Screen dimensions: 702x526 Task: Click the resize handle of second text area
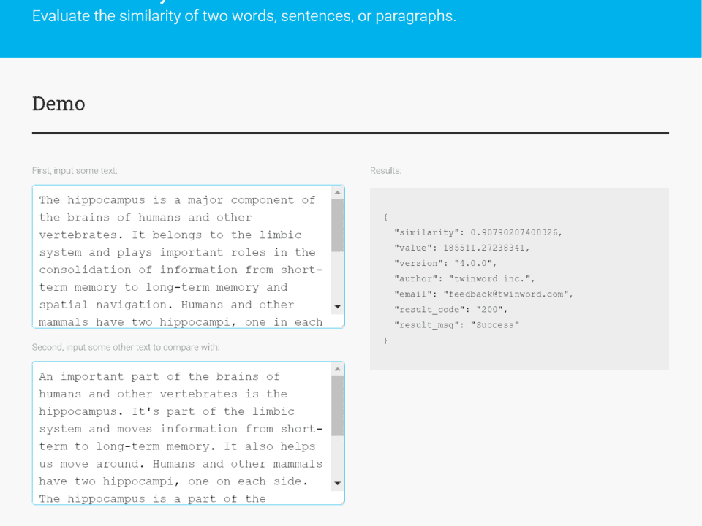pos(341,501)
